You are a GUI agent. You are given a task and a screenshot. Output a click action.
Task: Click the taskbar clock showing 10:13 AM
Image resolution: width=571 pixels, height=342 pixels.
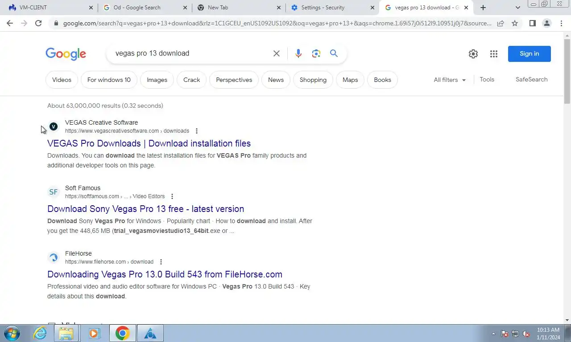[x=548, y=334]
